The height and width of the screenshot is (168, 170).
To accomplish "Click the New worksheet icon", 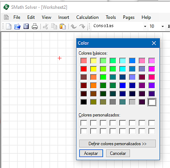I will click(9, 26).
